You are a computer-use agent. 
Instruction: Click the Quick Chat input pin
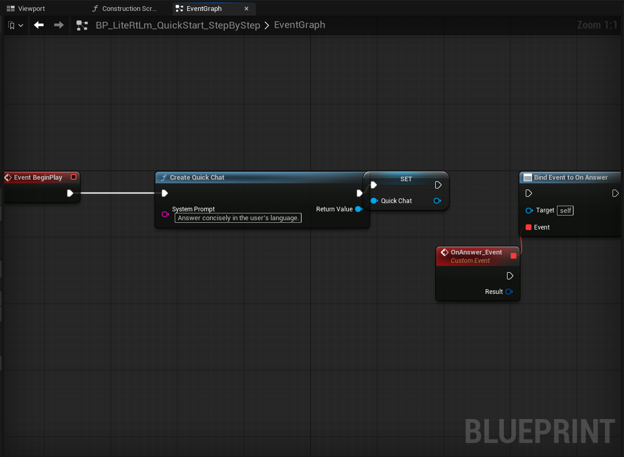tap(374, 201)
